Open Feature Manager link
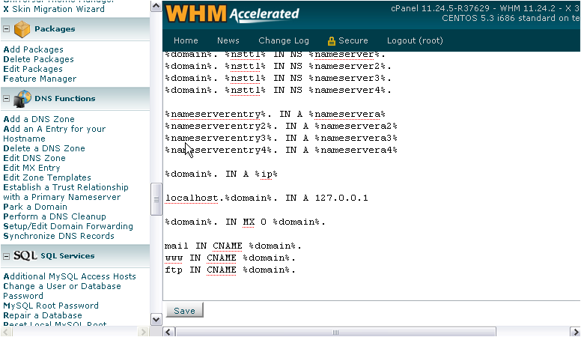 40,79
